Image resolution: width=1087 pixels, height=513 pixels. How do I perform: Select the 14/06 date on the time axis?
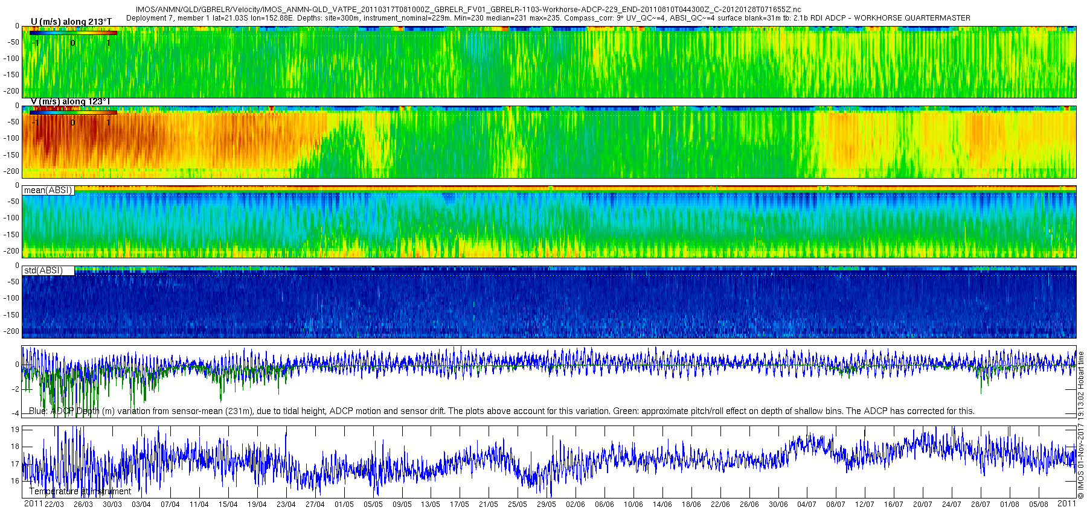click(662, 505)
